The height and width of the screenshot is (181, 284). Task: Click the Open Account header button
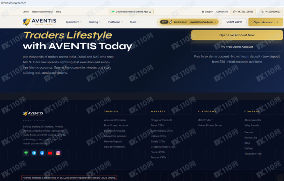[265, 22]
